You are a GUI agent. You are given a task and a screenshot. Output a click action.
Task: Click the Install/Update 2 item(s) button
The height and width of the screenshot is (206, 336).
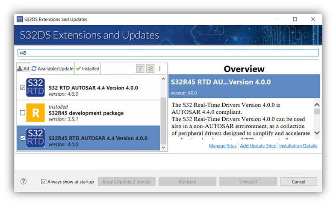(127, 182)
